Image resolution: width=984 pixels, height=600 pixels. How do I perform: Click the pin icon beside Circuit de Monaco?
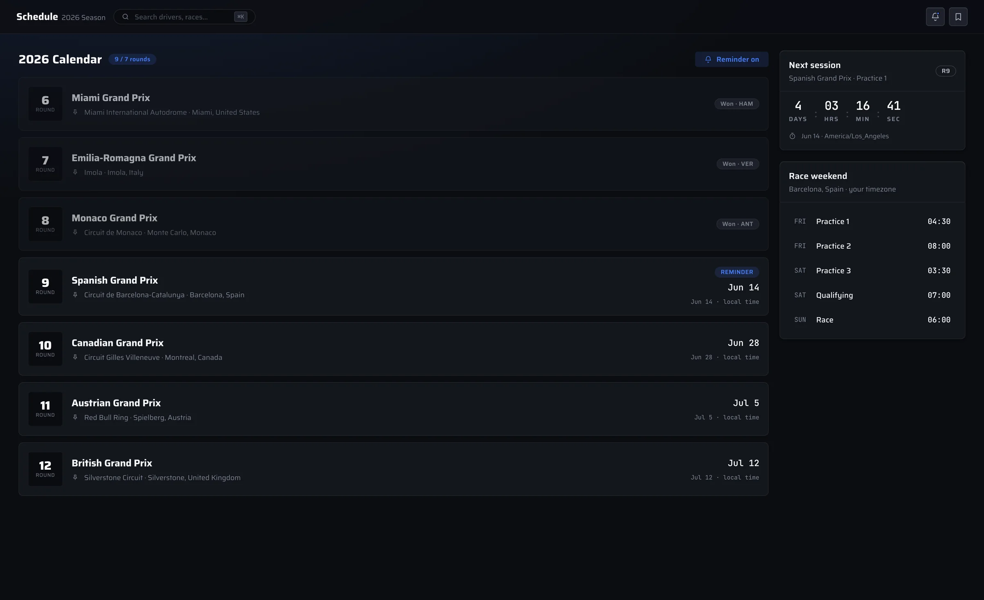point(75,233)
